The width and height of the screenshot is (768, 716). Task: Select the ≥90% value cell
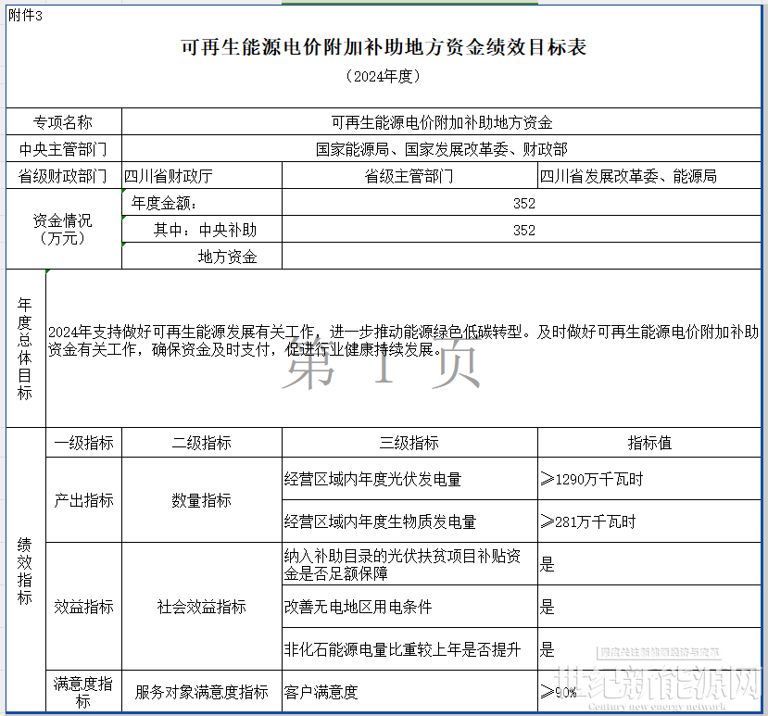[649, 691]
